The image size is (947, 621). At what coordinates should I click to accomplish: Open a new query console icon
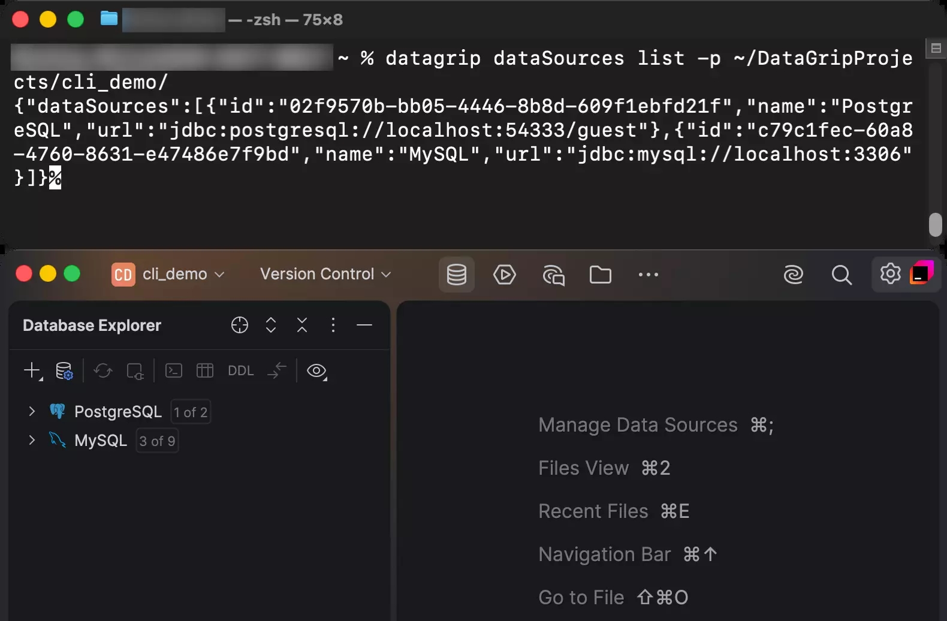coord(174,370)
